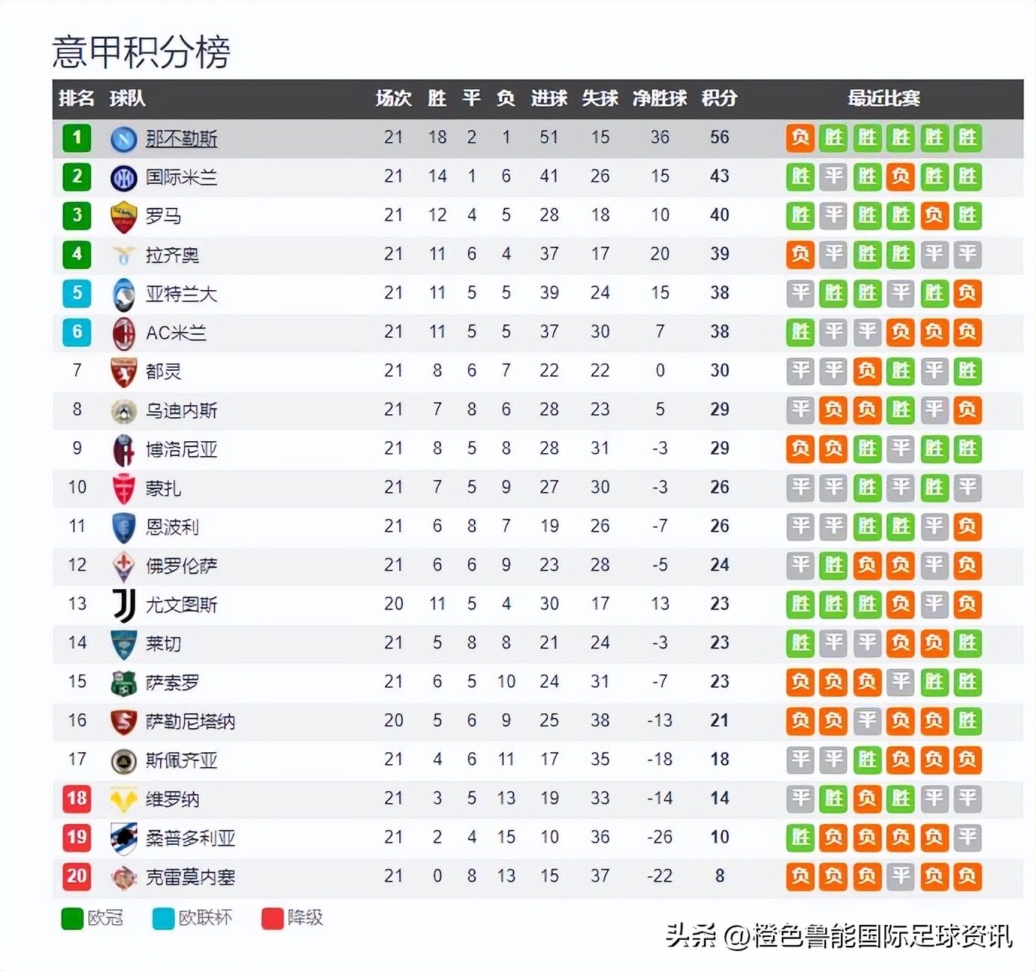Click the Atalanta club crest

pos(123,294)
